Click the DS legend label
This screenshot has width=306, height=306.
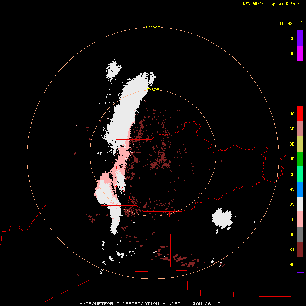tap(292, 204)
